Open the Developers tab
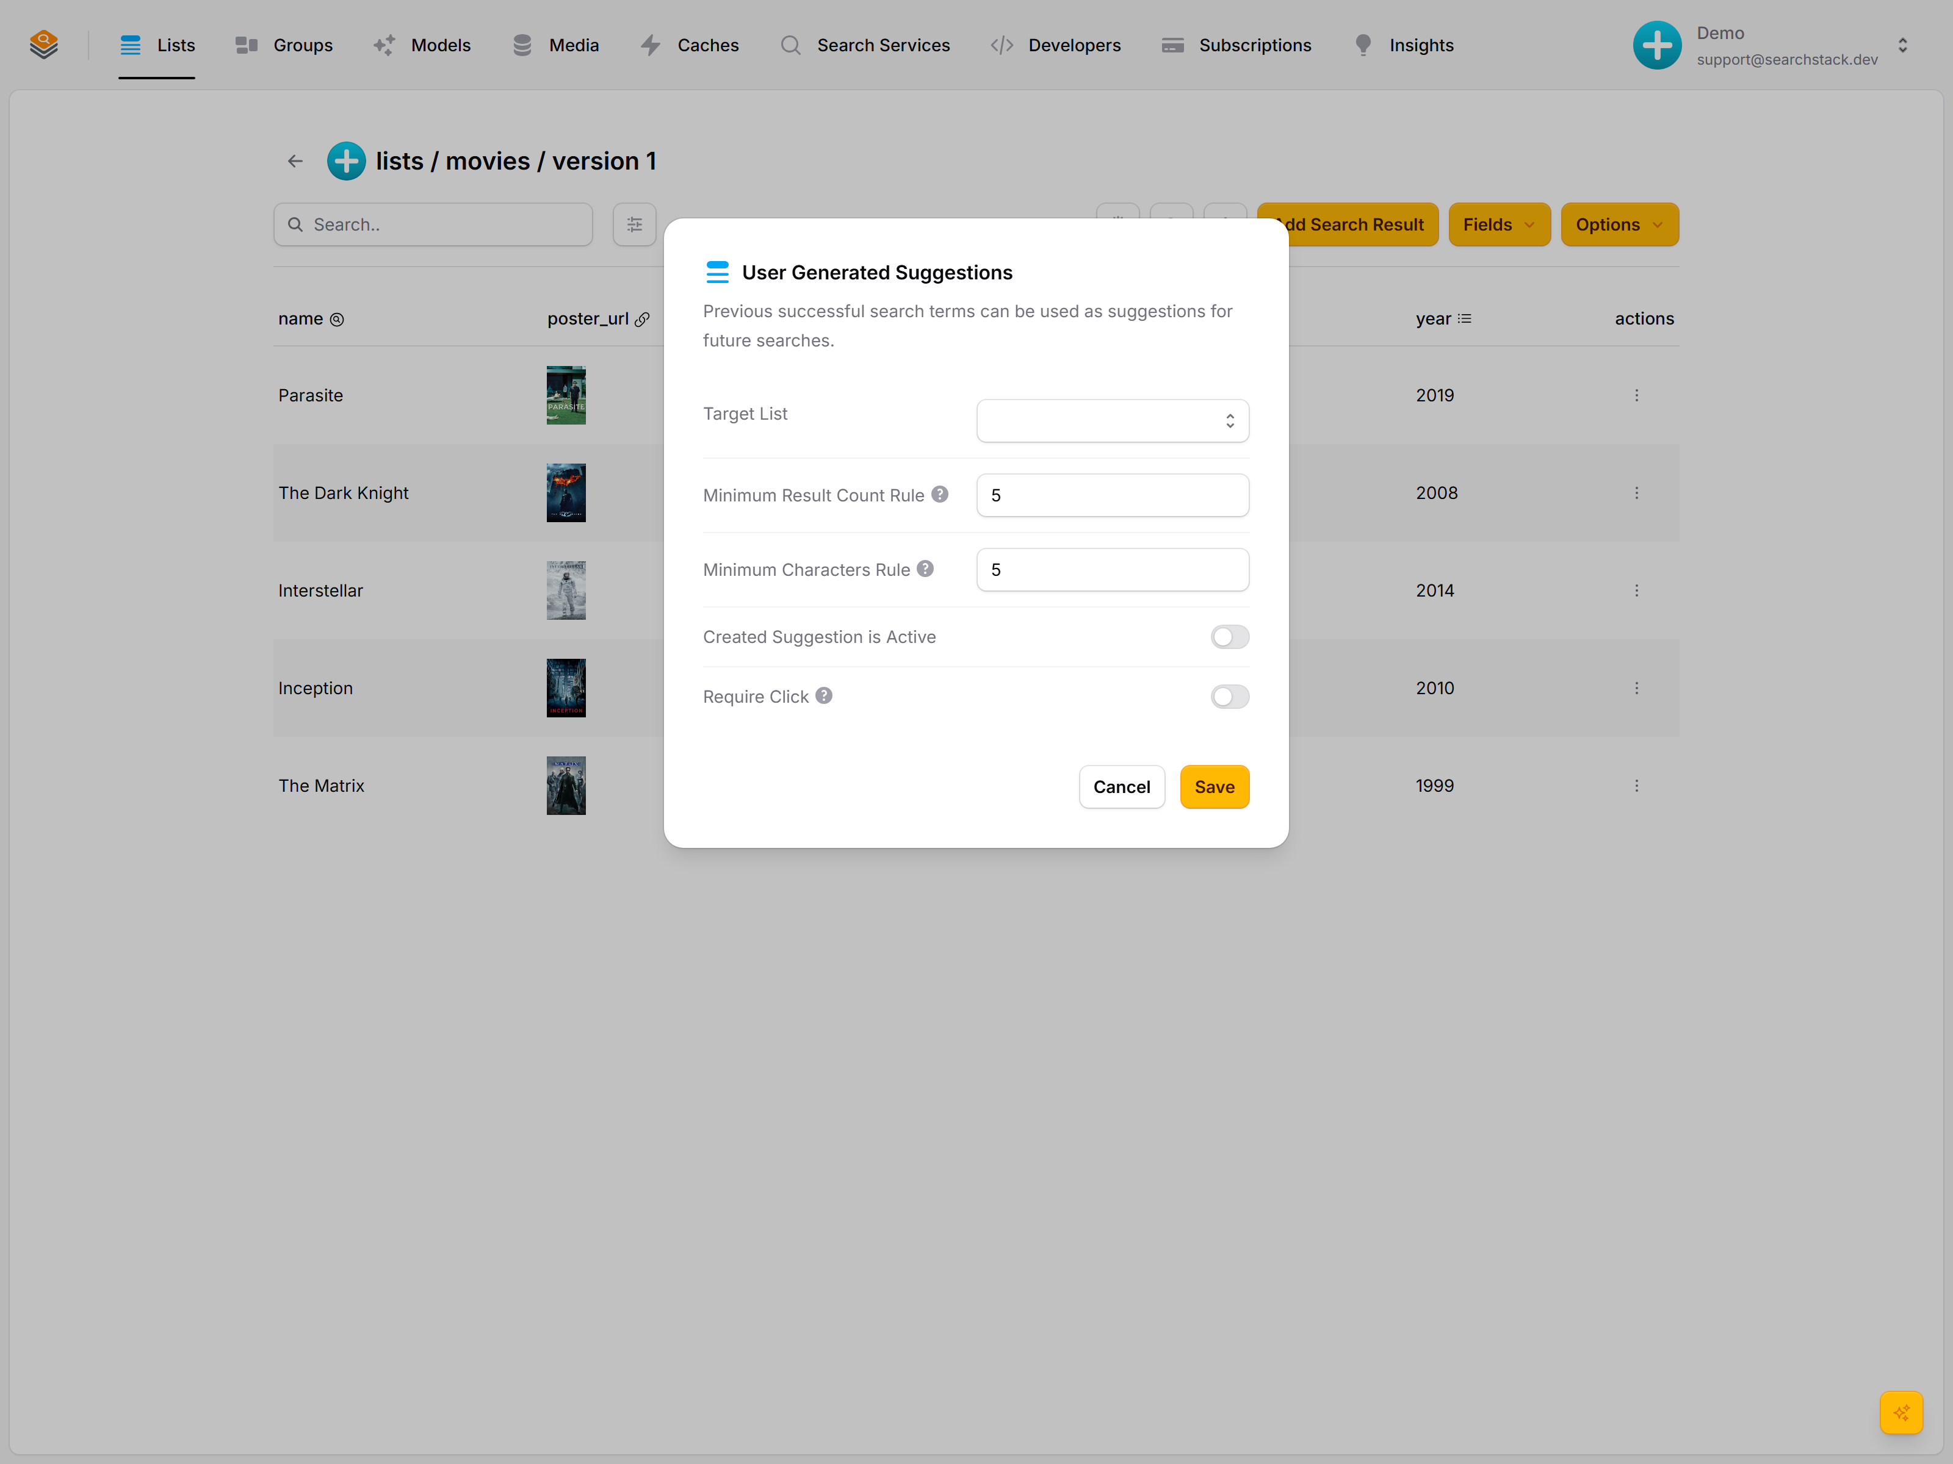The height and width of the screenshot is (1464, 1953). click(1056, 45)
